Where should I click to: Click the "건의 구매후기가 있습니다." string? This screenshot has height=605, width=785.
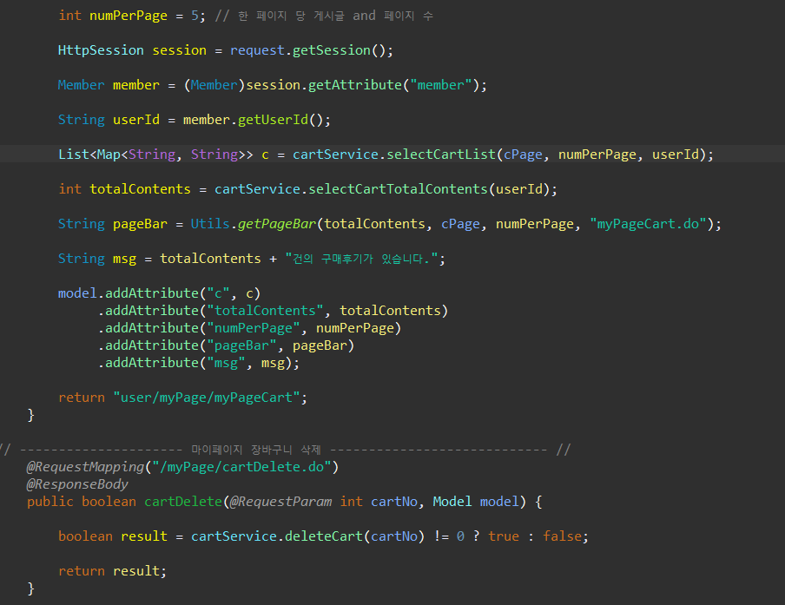(x=361, y=259)
